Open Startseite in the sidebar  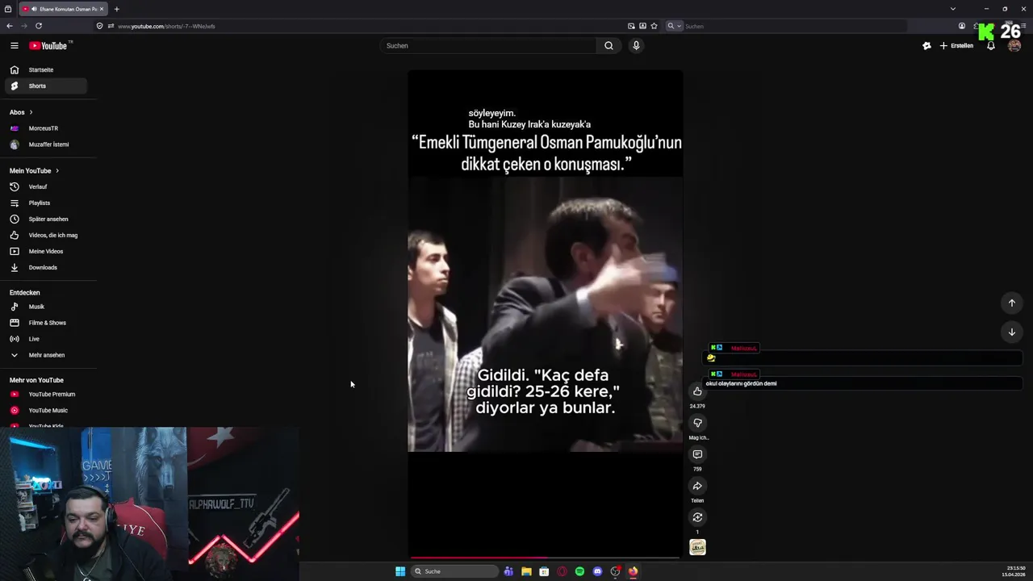click(46, 70)
